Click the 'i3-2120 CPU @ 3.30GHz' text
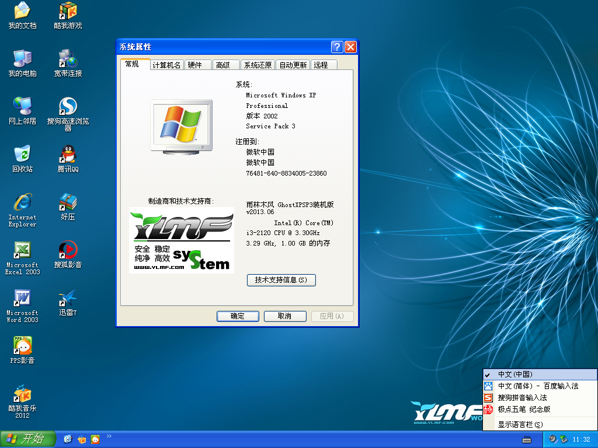Image resolution: width=598 pixels, height=448 pixels. (x=283, y=233)
